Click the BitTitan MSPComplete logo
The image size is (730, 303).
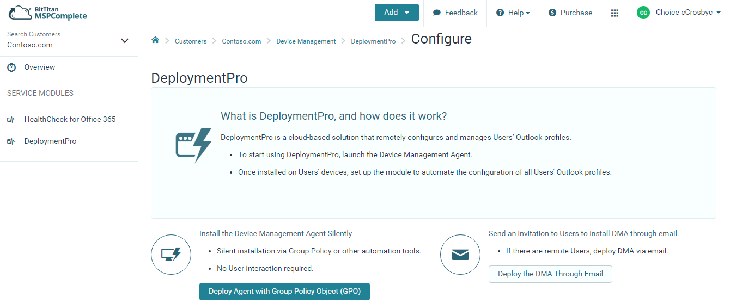tap(48, 13)
